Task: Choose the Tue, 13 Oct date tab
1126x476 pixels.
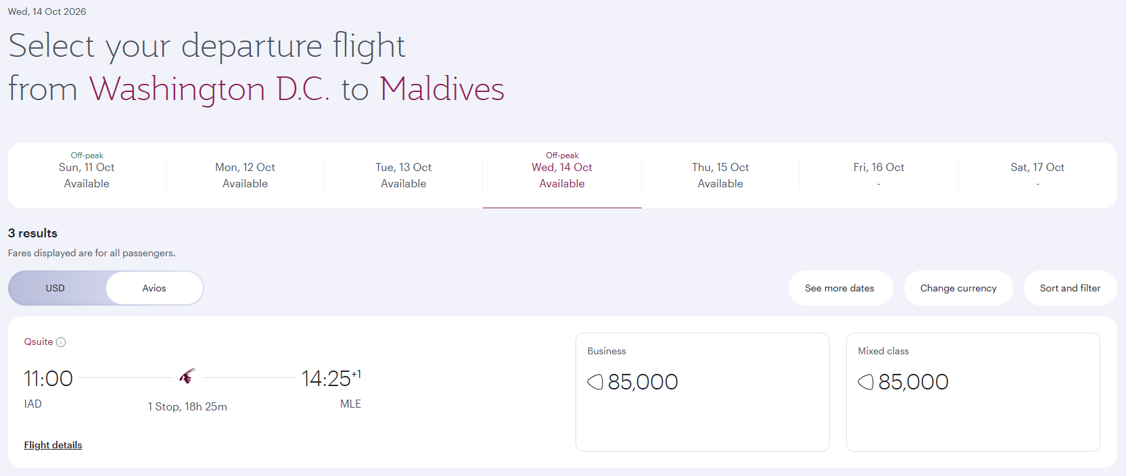Action: click(x=404, y=175)
